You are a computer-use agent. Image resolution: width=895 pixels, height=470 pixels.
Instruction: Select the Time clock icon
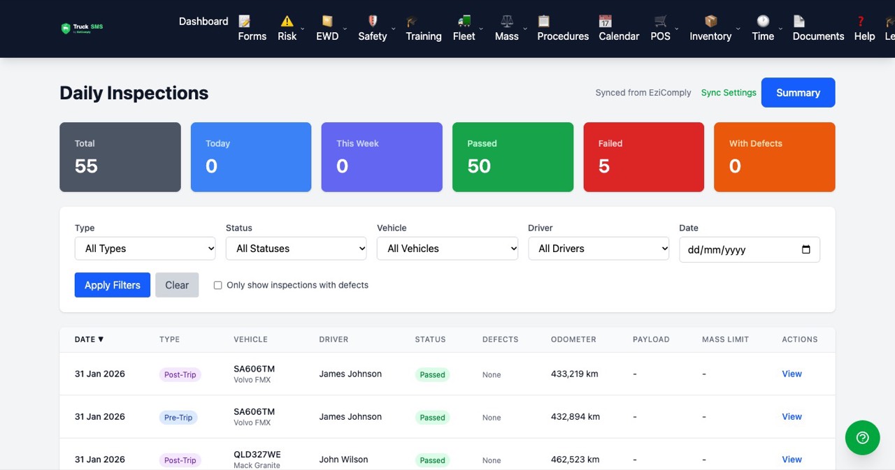[x=763, y=21]
